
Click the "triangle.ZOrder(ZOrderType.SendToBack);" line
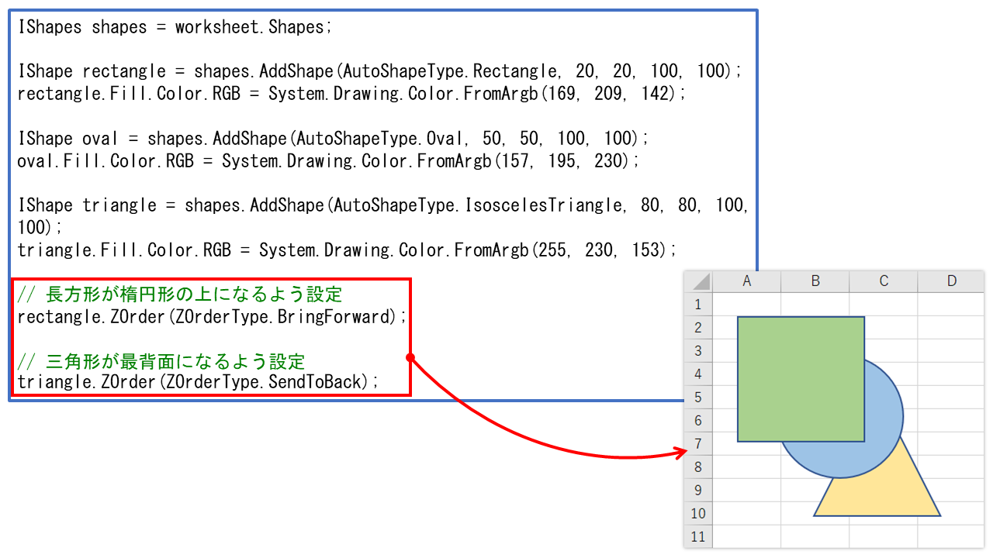(x=198, y=382)
